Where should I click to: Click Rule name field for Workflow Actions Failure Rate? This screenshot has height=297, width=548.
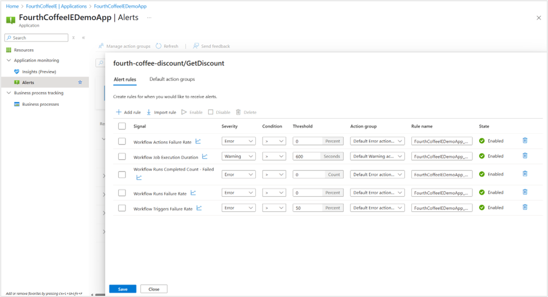tap(442, 141)
